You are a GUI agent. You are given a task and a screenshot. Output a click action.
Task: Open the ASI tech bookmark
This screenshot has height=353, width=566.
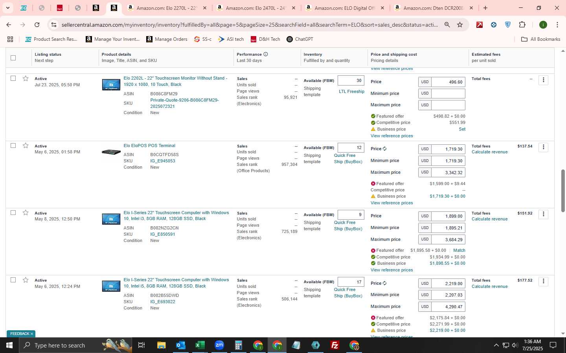(231, 39)
